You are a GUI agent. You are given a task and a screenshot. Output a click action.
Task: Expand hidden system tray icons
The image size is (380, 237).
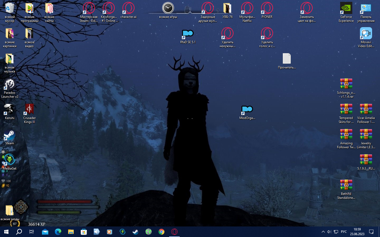click(323, 232)
